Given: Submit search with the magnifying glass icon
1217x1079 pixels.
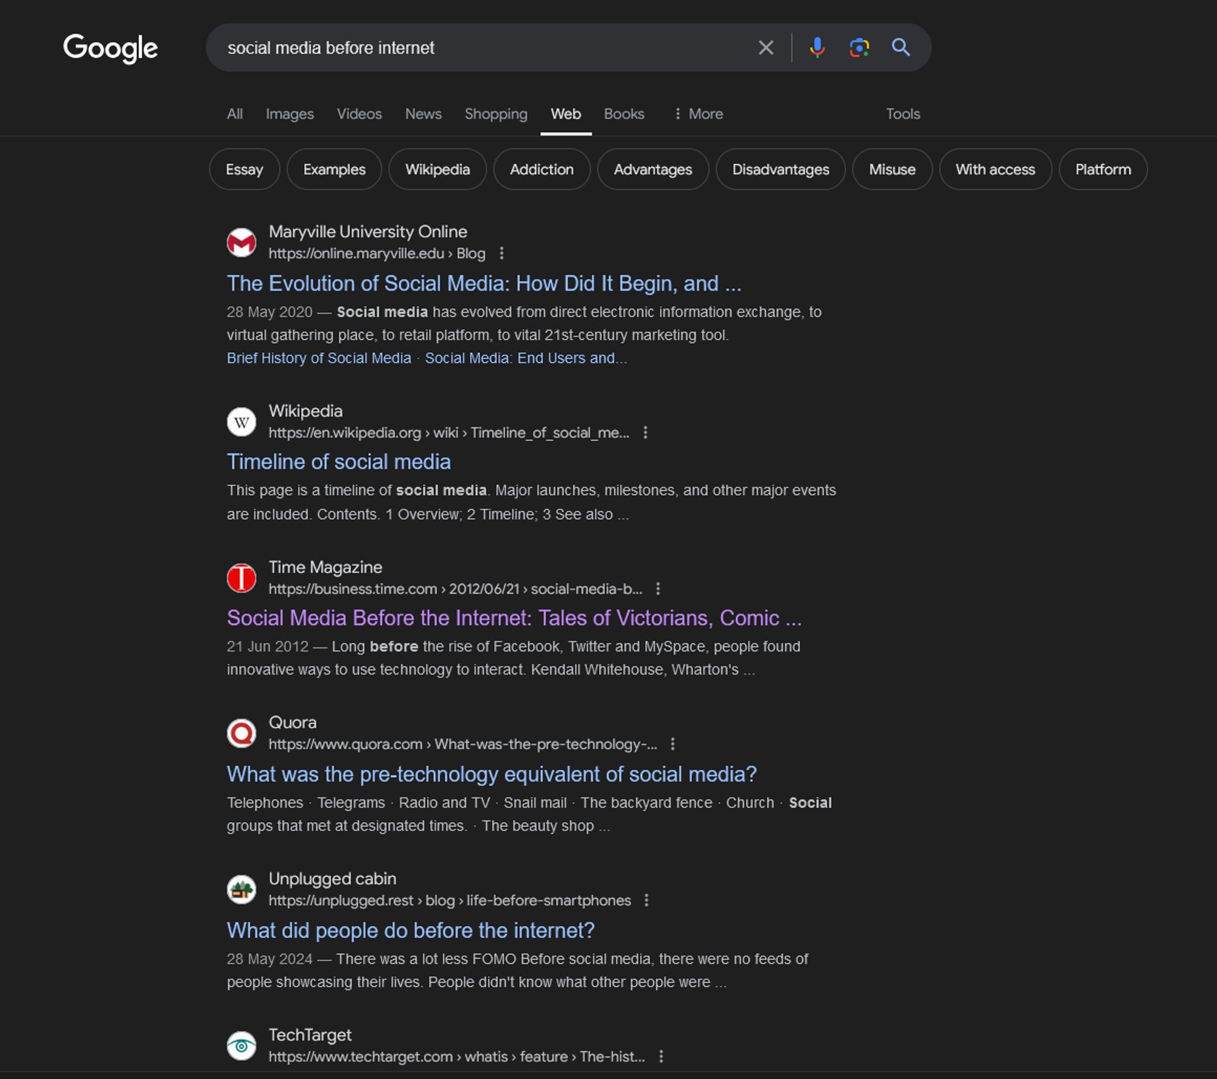Looking at the screenshot, I should pyautogui.click(x=901, y=47).
